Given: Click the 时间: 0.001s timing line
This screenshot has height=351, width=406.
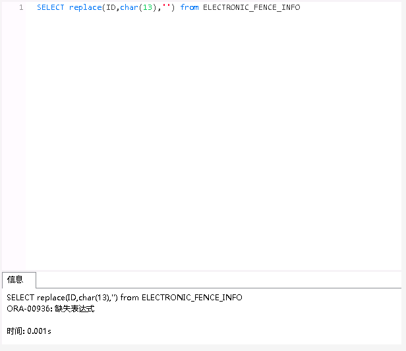Looking at the screenshot, I should (29, 331).
